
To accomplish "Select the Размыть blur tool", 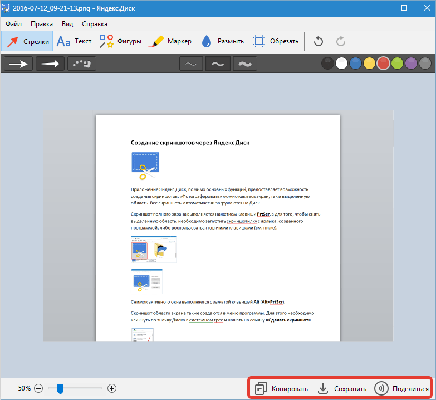I will click(222, 41).
